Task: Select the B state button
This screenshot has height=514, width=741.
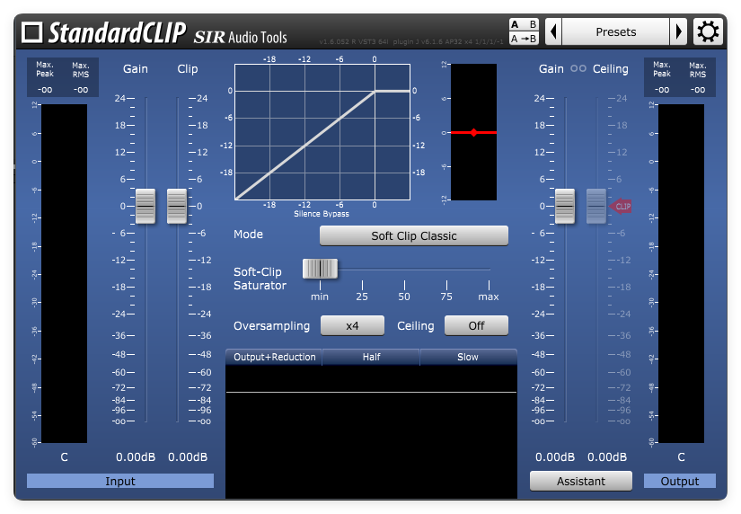Action: 532,24
